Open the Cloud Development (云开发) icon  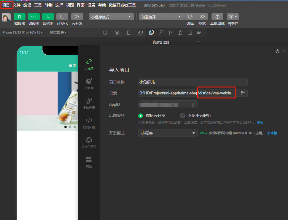tap(77, 17)
